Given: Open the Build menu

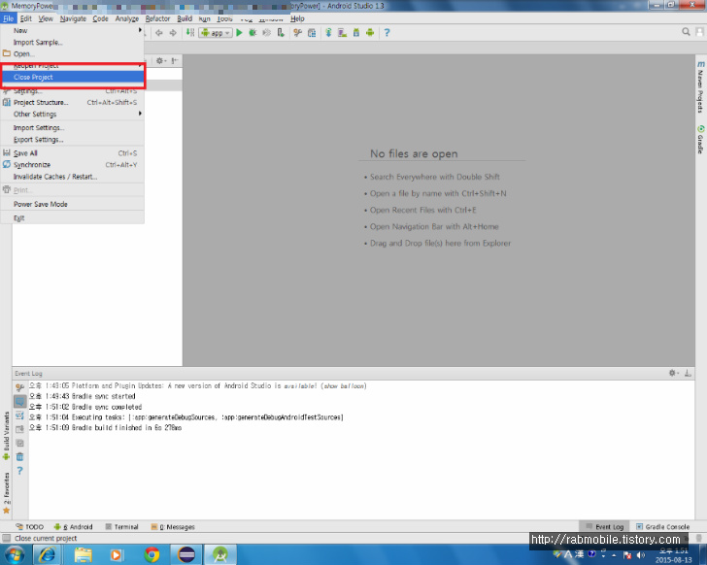Looking at the screenshot, I should pos(185,18).
